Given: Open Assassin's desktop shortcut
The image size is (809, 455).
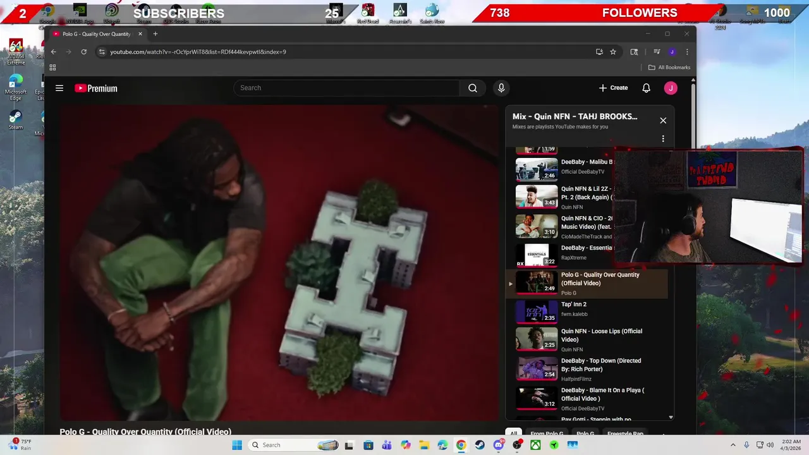Looking at the screenshot, I should click(399, 13).
